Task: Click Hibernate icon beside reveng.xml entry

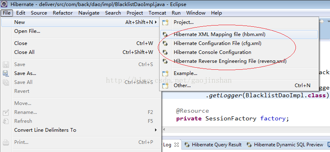Action: click(166, 61)
